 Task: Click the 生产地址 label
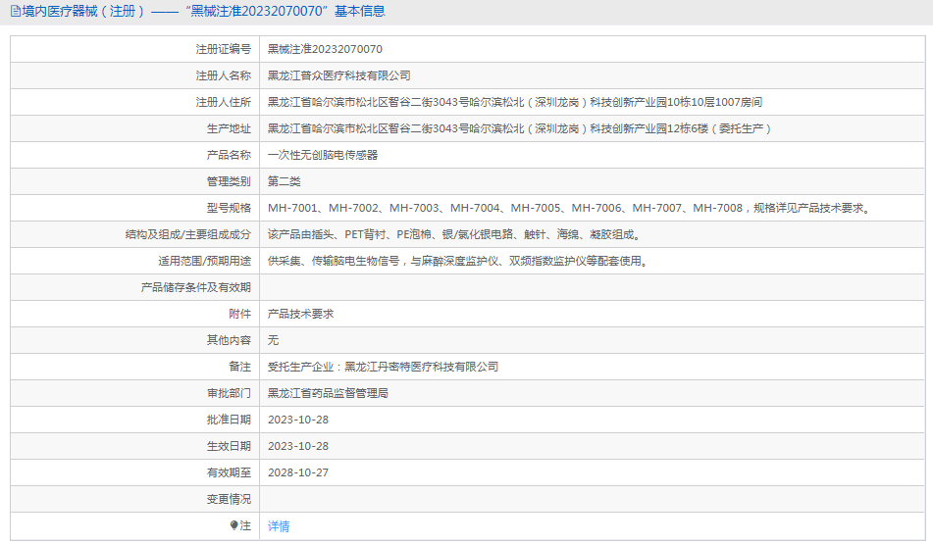tap(230, 128)
